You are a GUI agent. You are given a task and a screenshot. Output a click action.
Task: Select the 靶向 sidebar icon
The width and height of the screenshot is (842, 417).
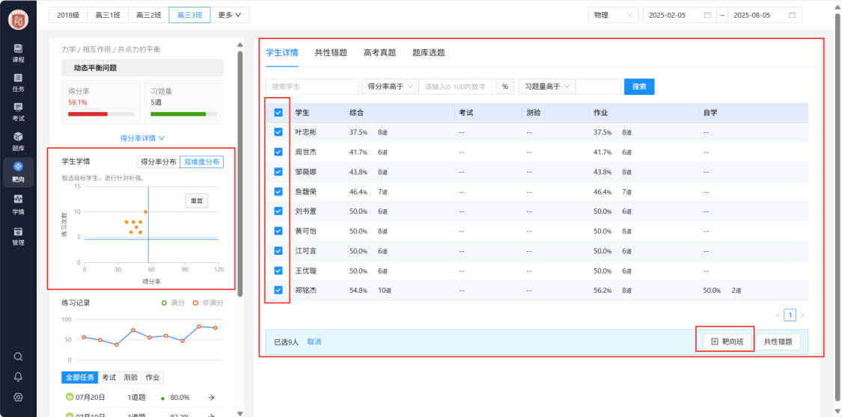pos(18,172)
